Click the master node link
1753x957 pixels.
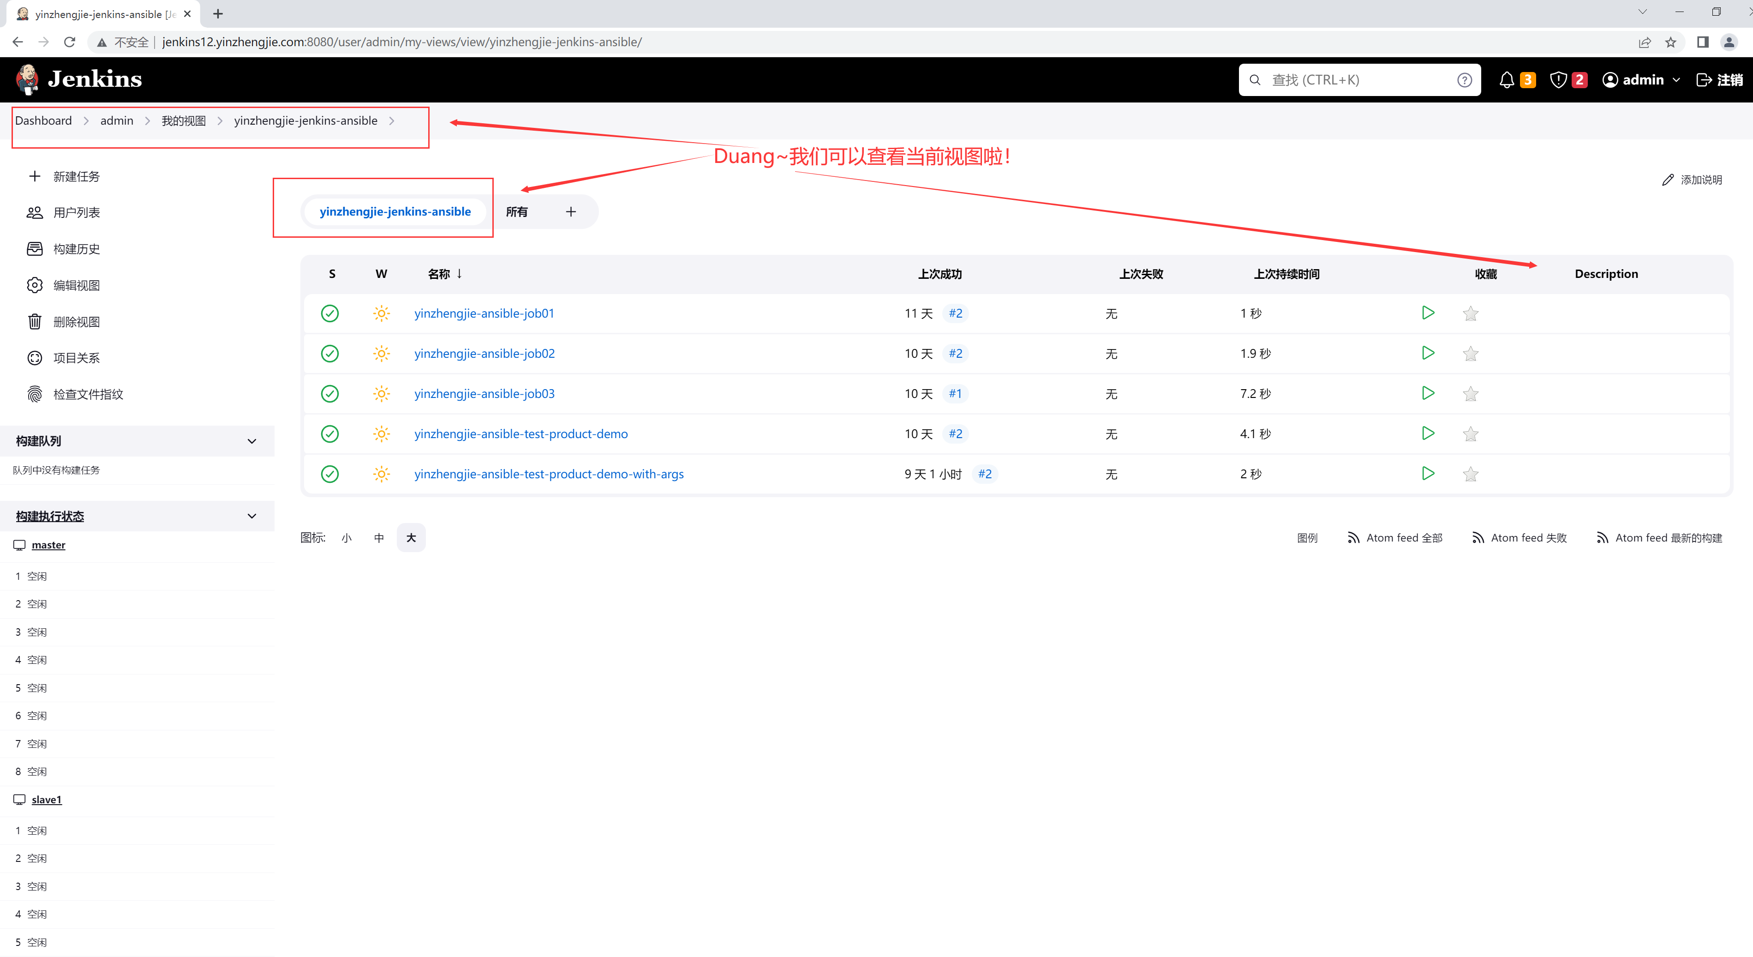[48, 545]
